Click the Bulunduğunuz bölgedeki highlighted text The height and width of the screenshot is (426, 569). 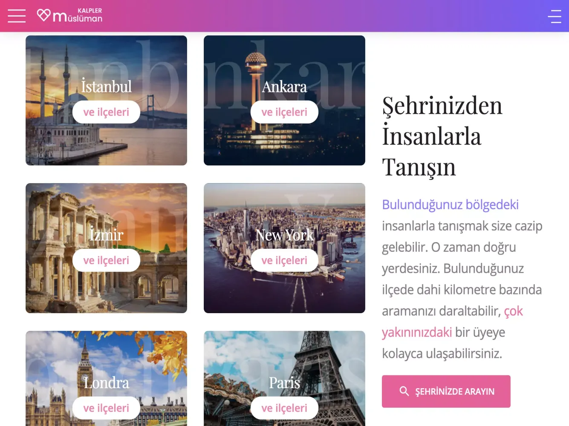450,205
